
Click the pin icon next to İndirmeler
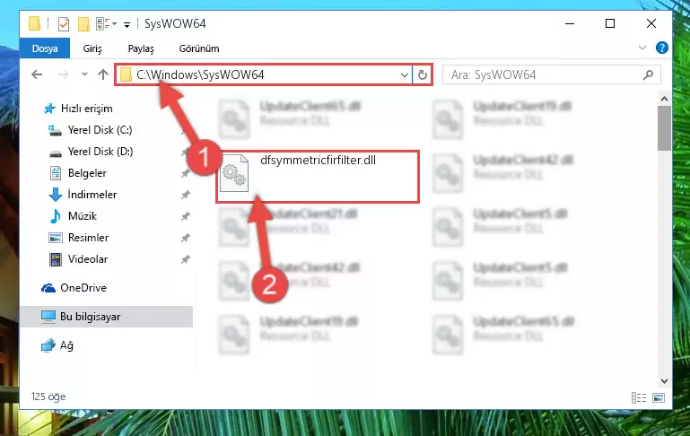186,195
